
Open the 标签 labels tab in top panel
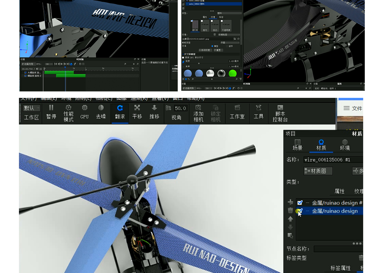(x=221, y=17)
